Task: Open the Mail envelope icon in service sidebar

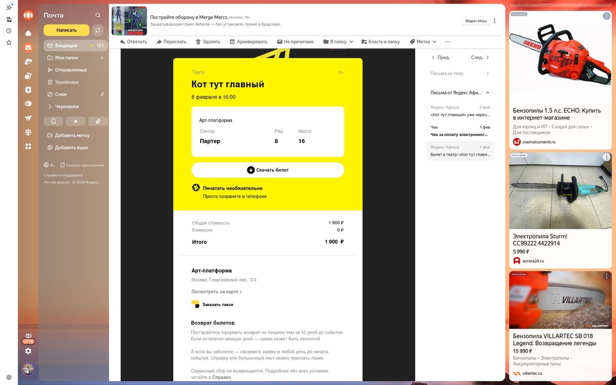Action: pos(28,47)
